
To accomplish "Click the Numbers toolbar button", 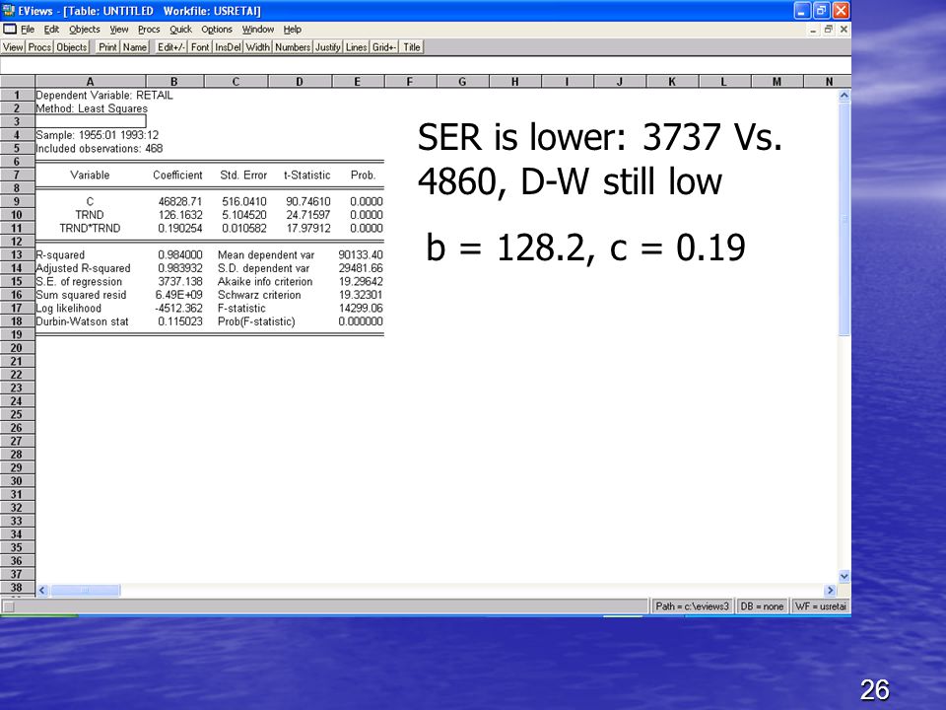I will coord(293,47).
